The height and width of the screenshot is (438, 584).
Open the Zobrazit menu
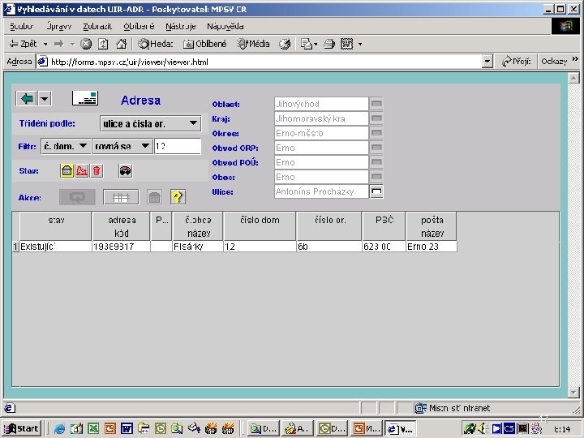tap(97, 26)
